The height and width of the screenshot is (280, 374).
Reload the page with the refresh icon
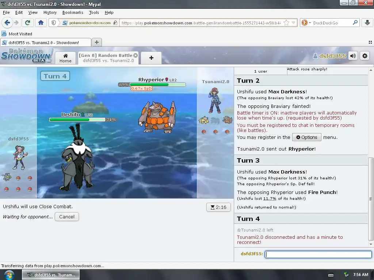click(x=27, y=23)
